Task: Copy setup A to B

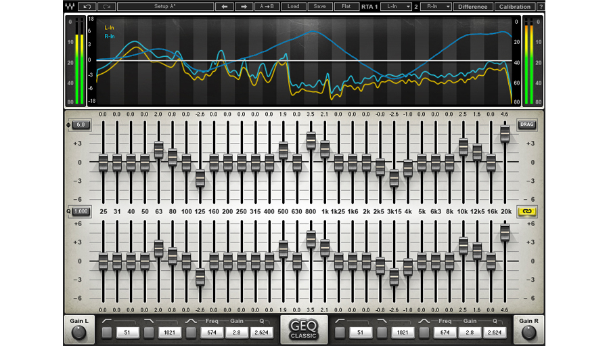Action: (x=267, y=6)
